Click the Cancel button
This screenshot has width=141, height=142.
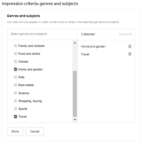35,132
